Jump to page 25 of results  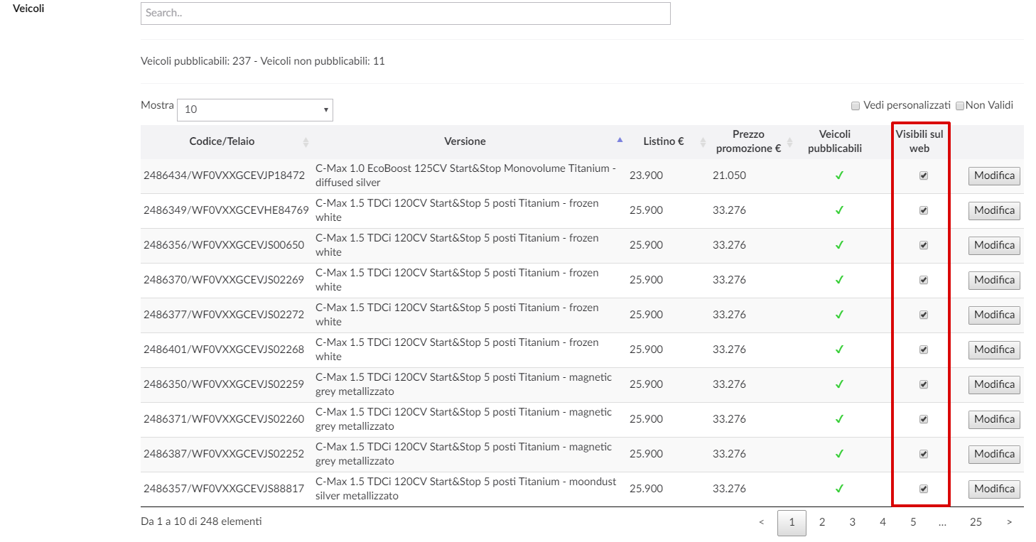click(976, 523)
